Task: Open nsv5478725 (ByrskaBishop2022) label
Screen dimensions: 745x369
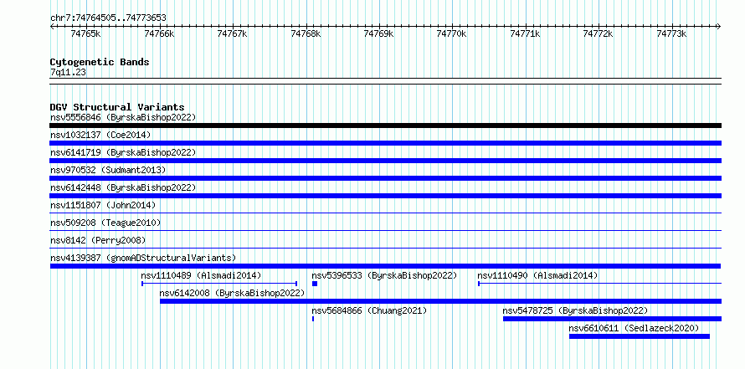Action: coord(575,310)
